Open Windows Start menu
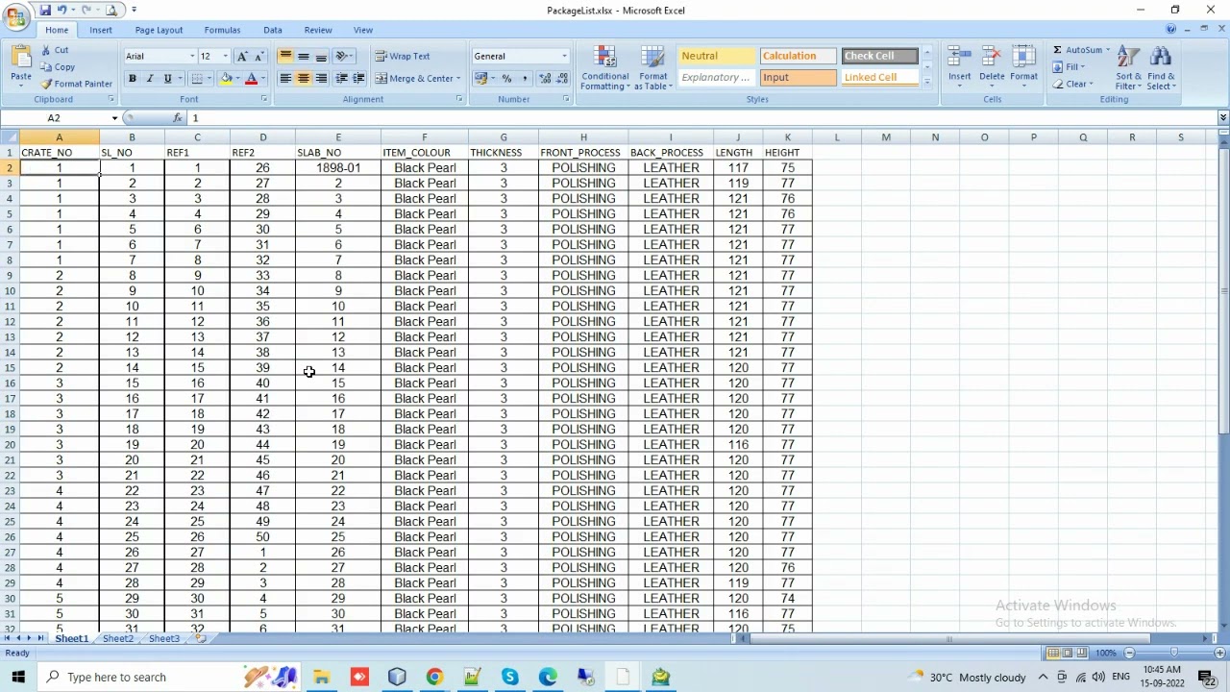The height and width of the screenshot is (692, 1230). 18,677
